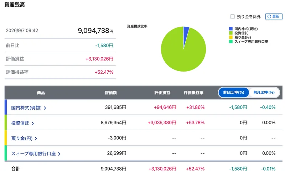Click the 26,699円 valuation cell
Screen dimensions: 285x173
click(117, 153)
